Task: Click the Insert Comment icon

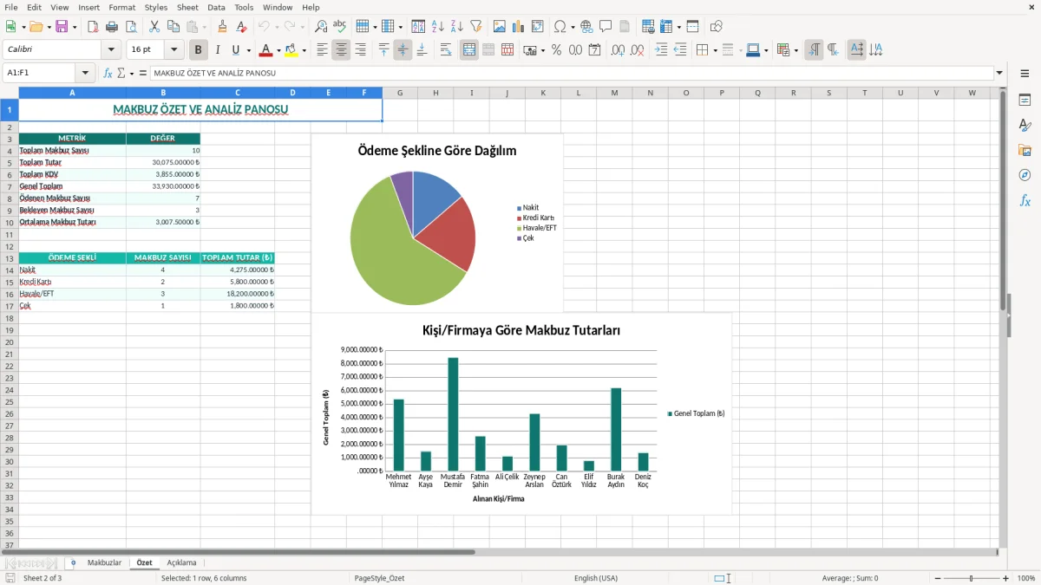Action: click(x=606, y=27)
